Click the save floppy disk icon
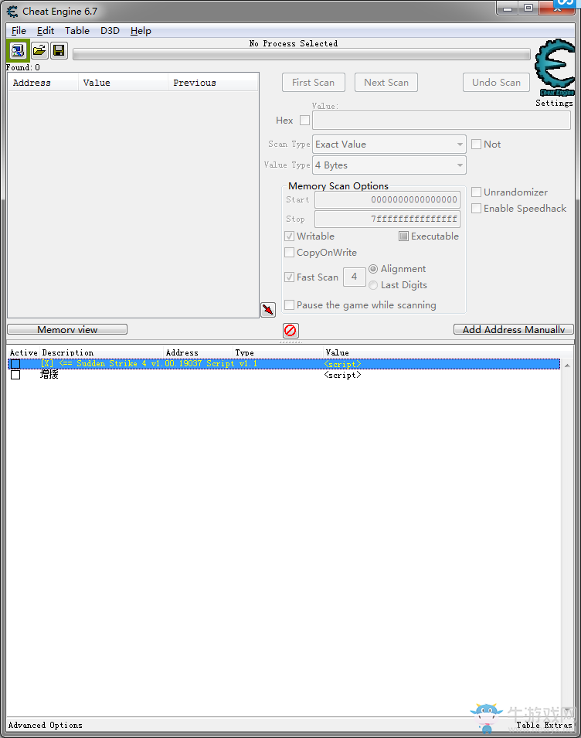The height and width of the screenshot is (738, 581). [x=59, y=50]
